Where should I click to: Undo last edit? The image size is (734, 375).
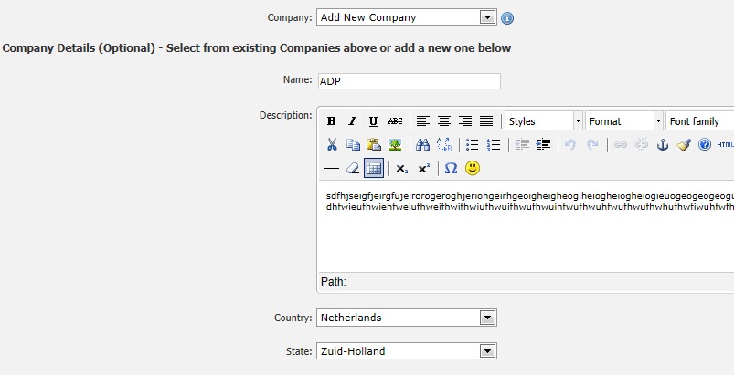click(570, 144)
